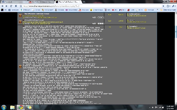Jump to last page of RCT2 Help Thread

click(x=103, y=24)
